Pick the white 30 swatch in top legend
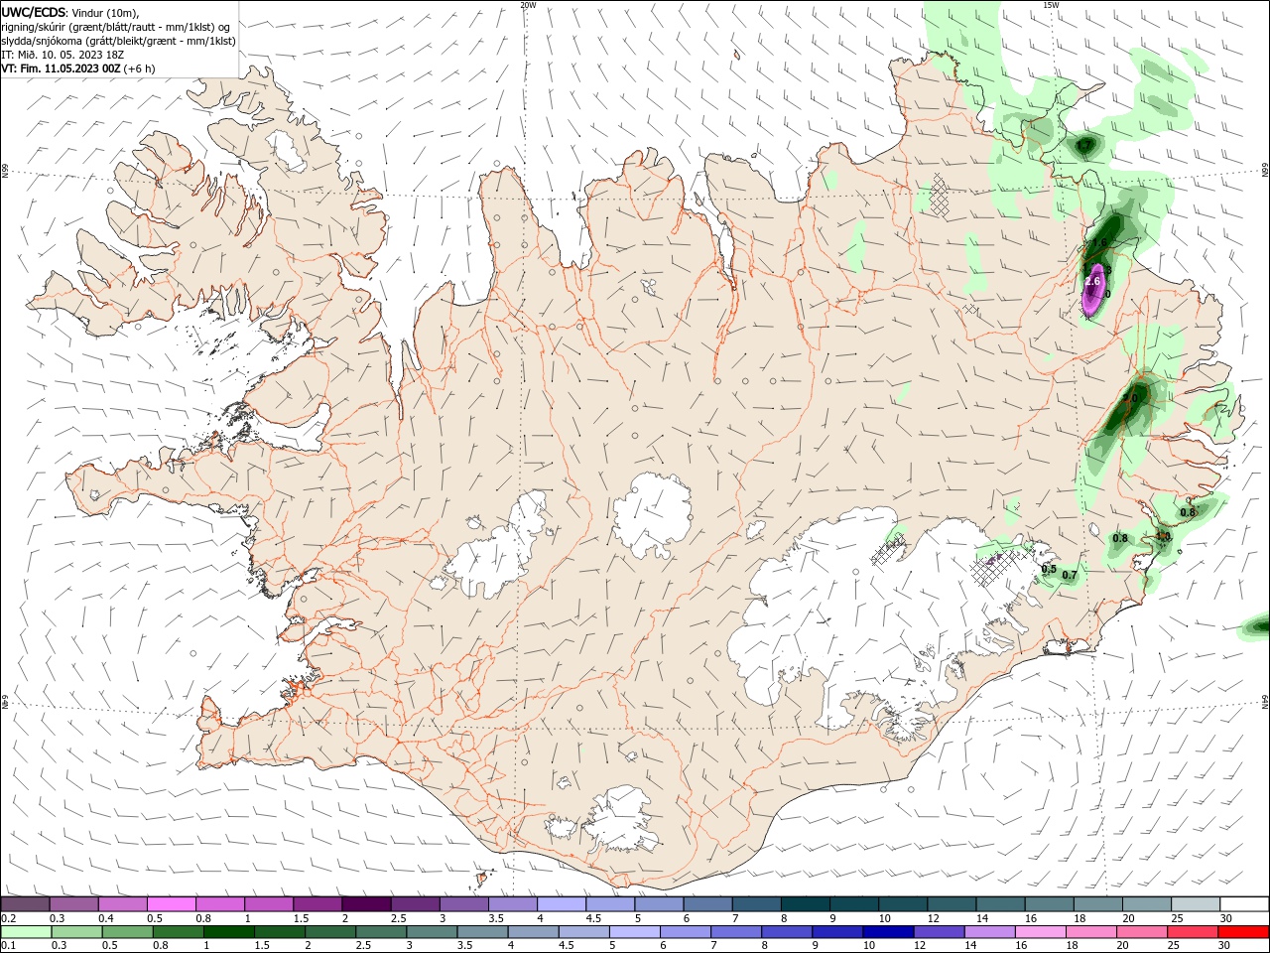 coord(1244,904)
